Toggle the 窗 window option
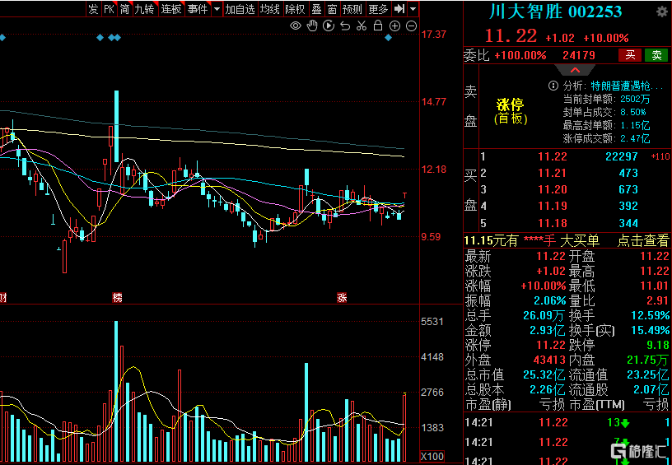Screen dimensions: 672x465 [x=332, y=9]
